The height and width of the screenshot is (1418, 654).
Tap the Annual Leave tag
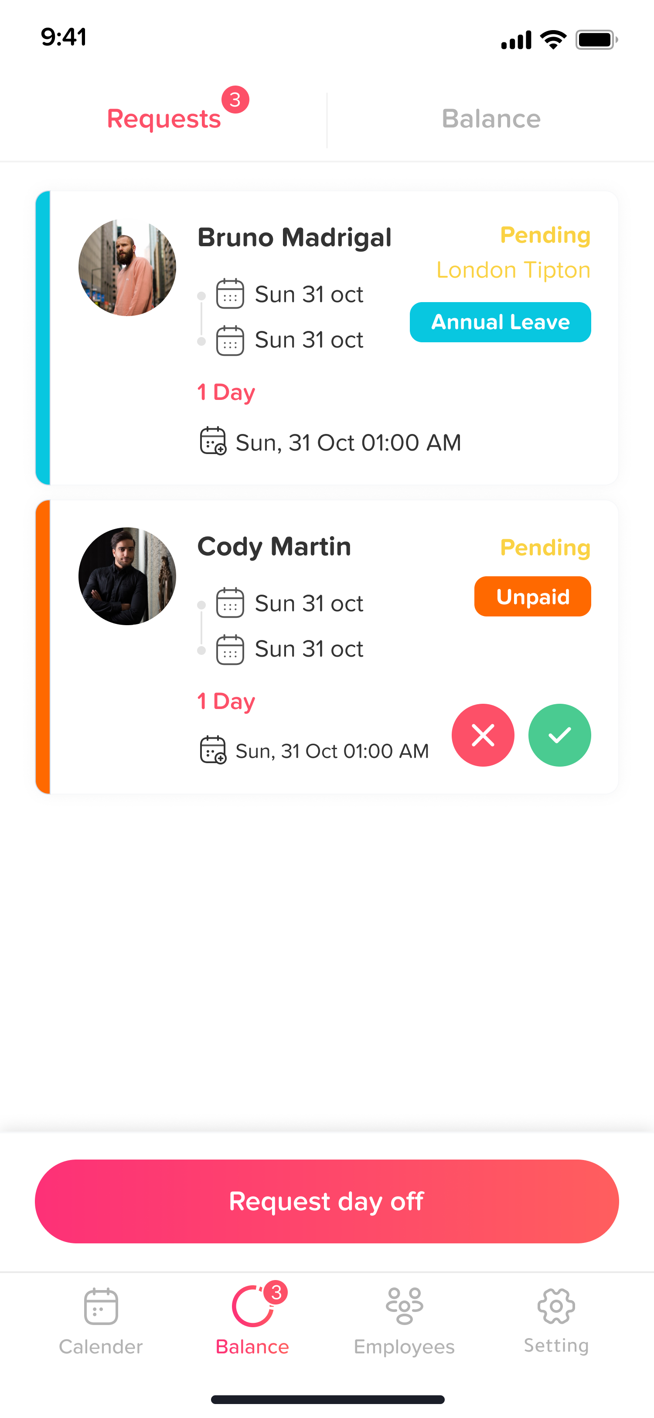500,322
